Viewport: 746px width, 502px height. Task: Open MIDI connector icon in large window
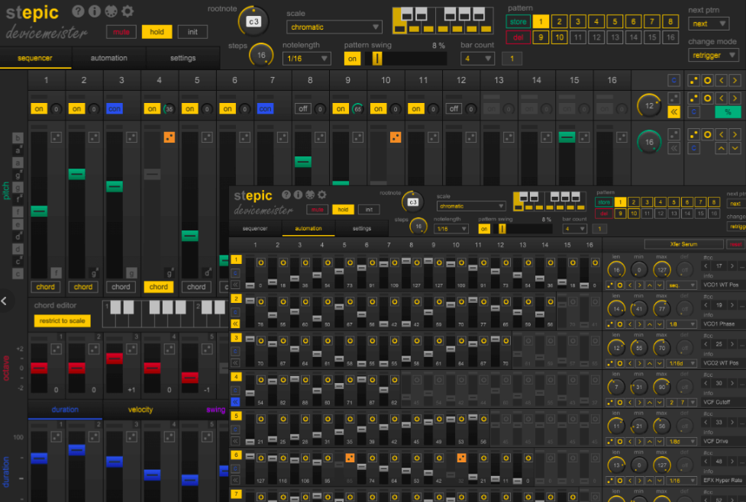click(x=111, y=11)
